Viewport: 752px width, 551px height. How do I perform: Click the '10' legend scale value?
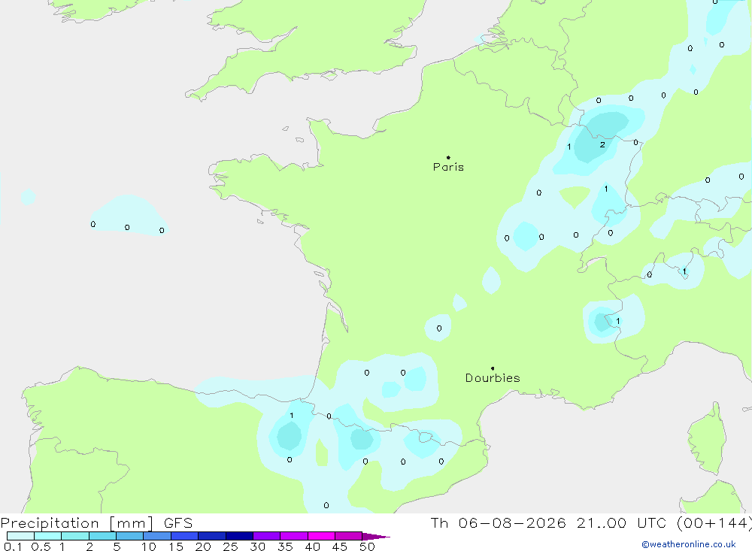tap(149, 546)
